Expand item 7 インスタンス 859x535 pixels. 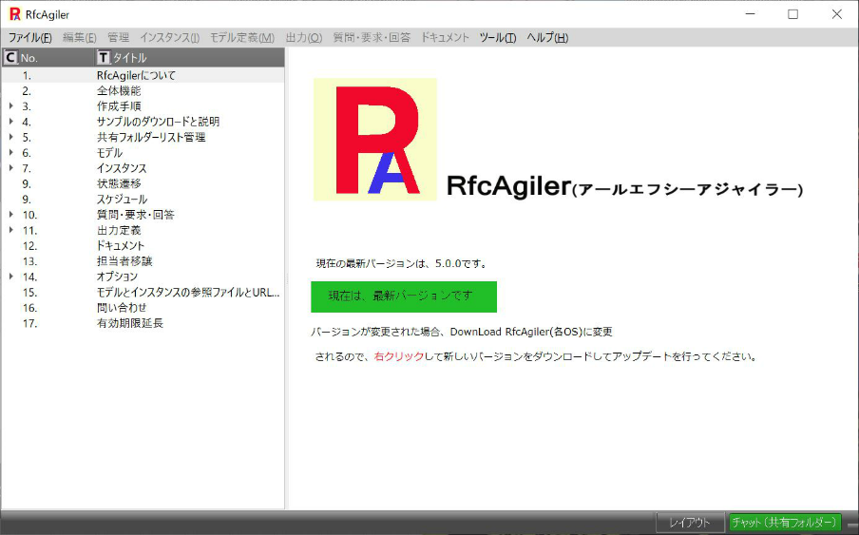pyautogui.click(x=11, y=167)
